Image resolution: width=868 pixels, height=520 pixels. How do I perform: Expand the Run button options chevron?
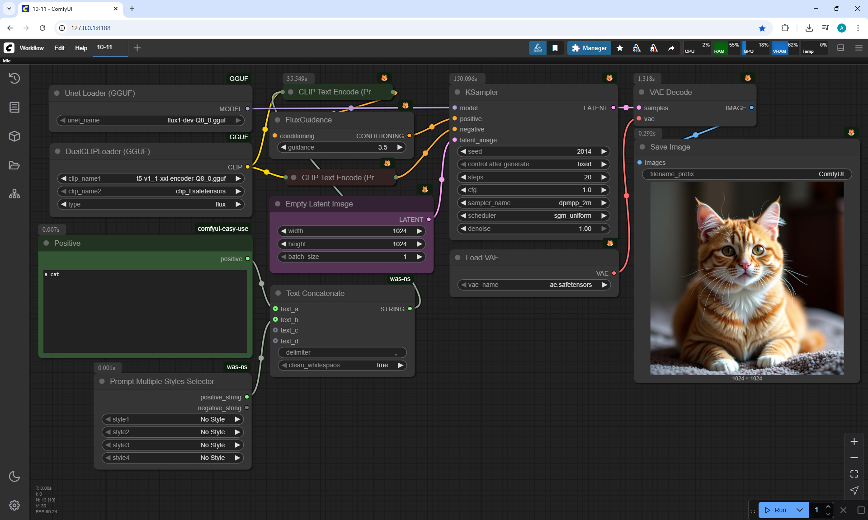pos(799,510)
